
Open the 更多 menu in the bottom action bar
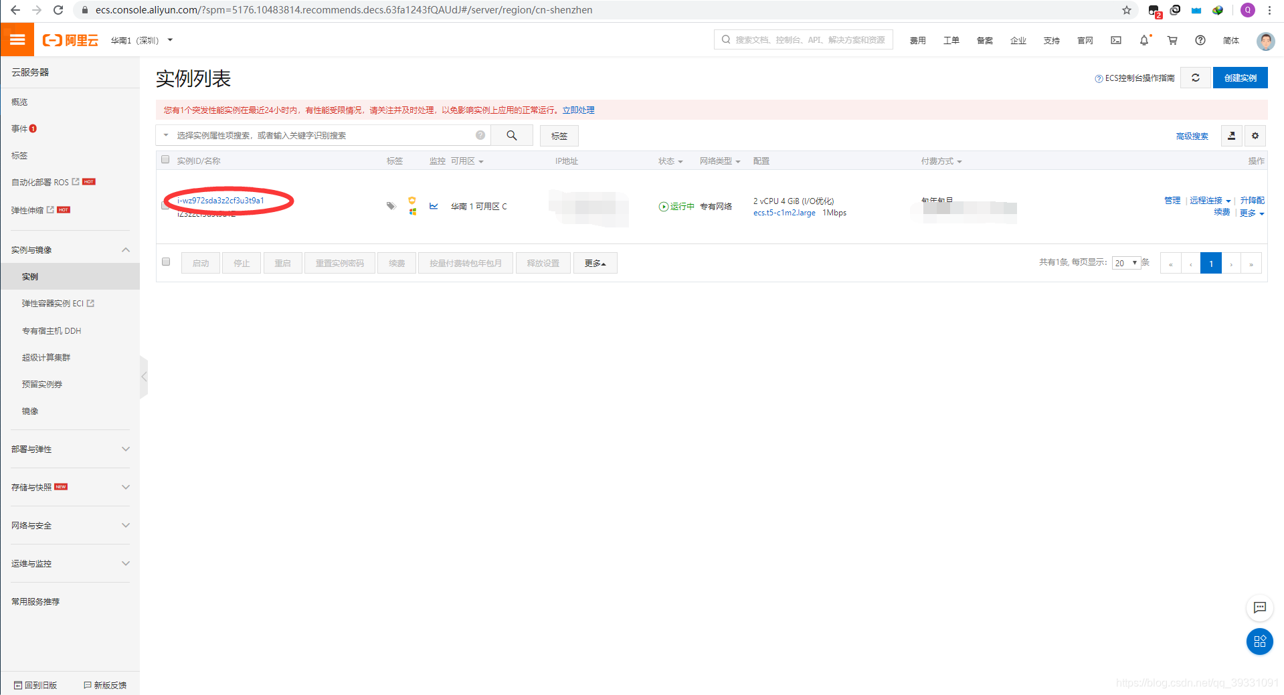[594, 262]
